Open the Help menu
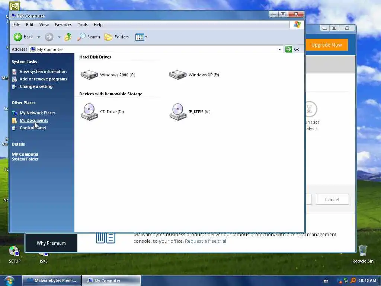 (x=98, y=25)
